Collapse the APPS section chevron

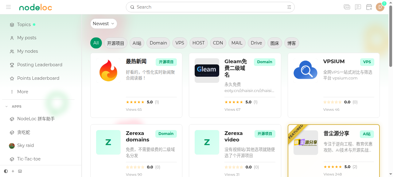tap(6, 106)
